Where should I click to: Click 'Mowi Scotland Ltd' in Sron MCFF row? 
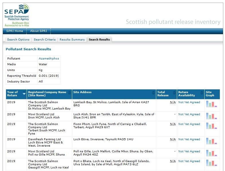(x=41, y=114)
